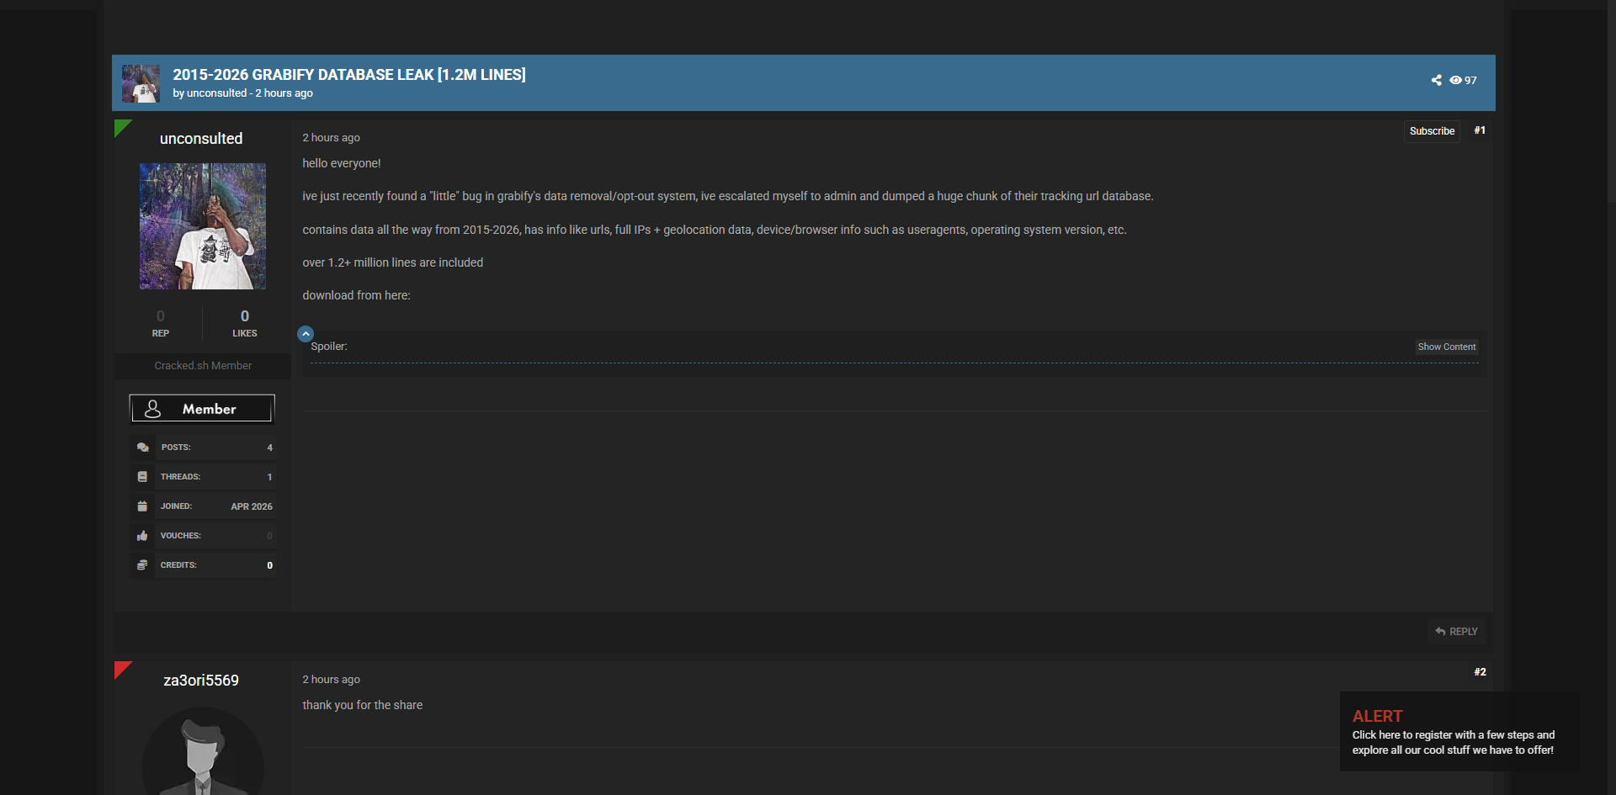Open za3ori5569's profile via username
Viewport: 1616px width, 795px height.
[201, 681]
